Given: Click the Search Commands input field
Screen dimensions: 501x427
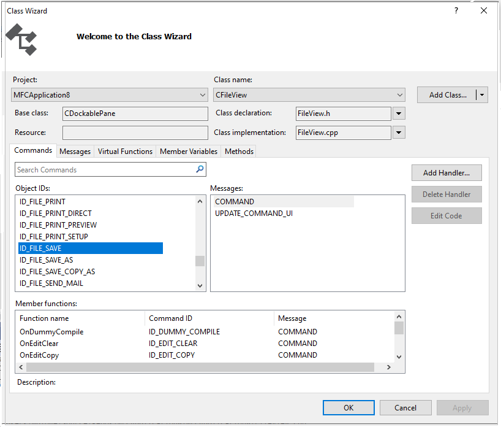Looking at the screenshot, I should [x=104, y=170].
